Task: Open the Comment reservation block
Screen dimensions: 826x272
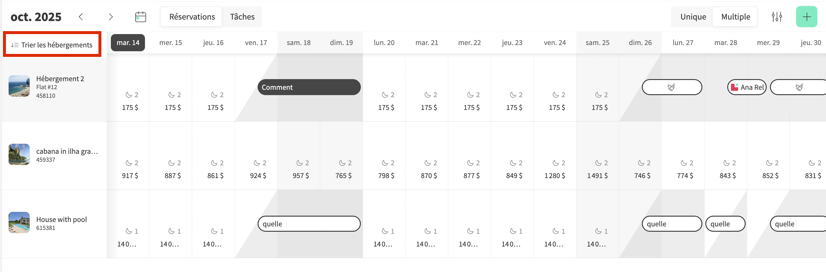Action: pos(309,87)
